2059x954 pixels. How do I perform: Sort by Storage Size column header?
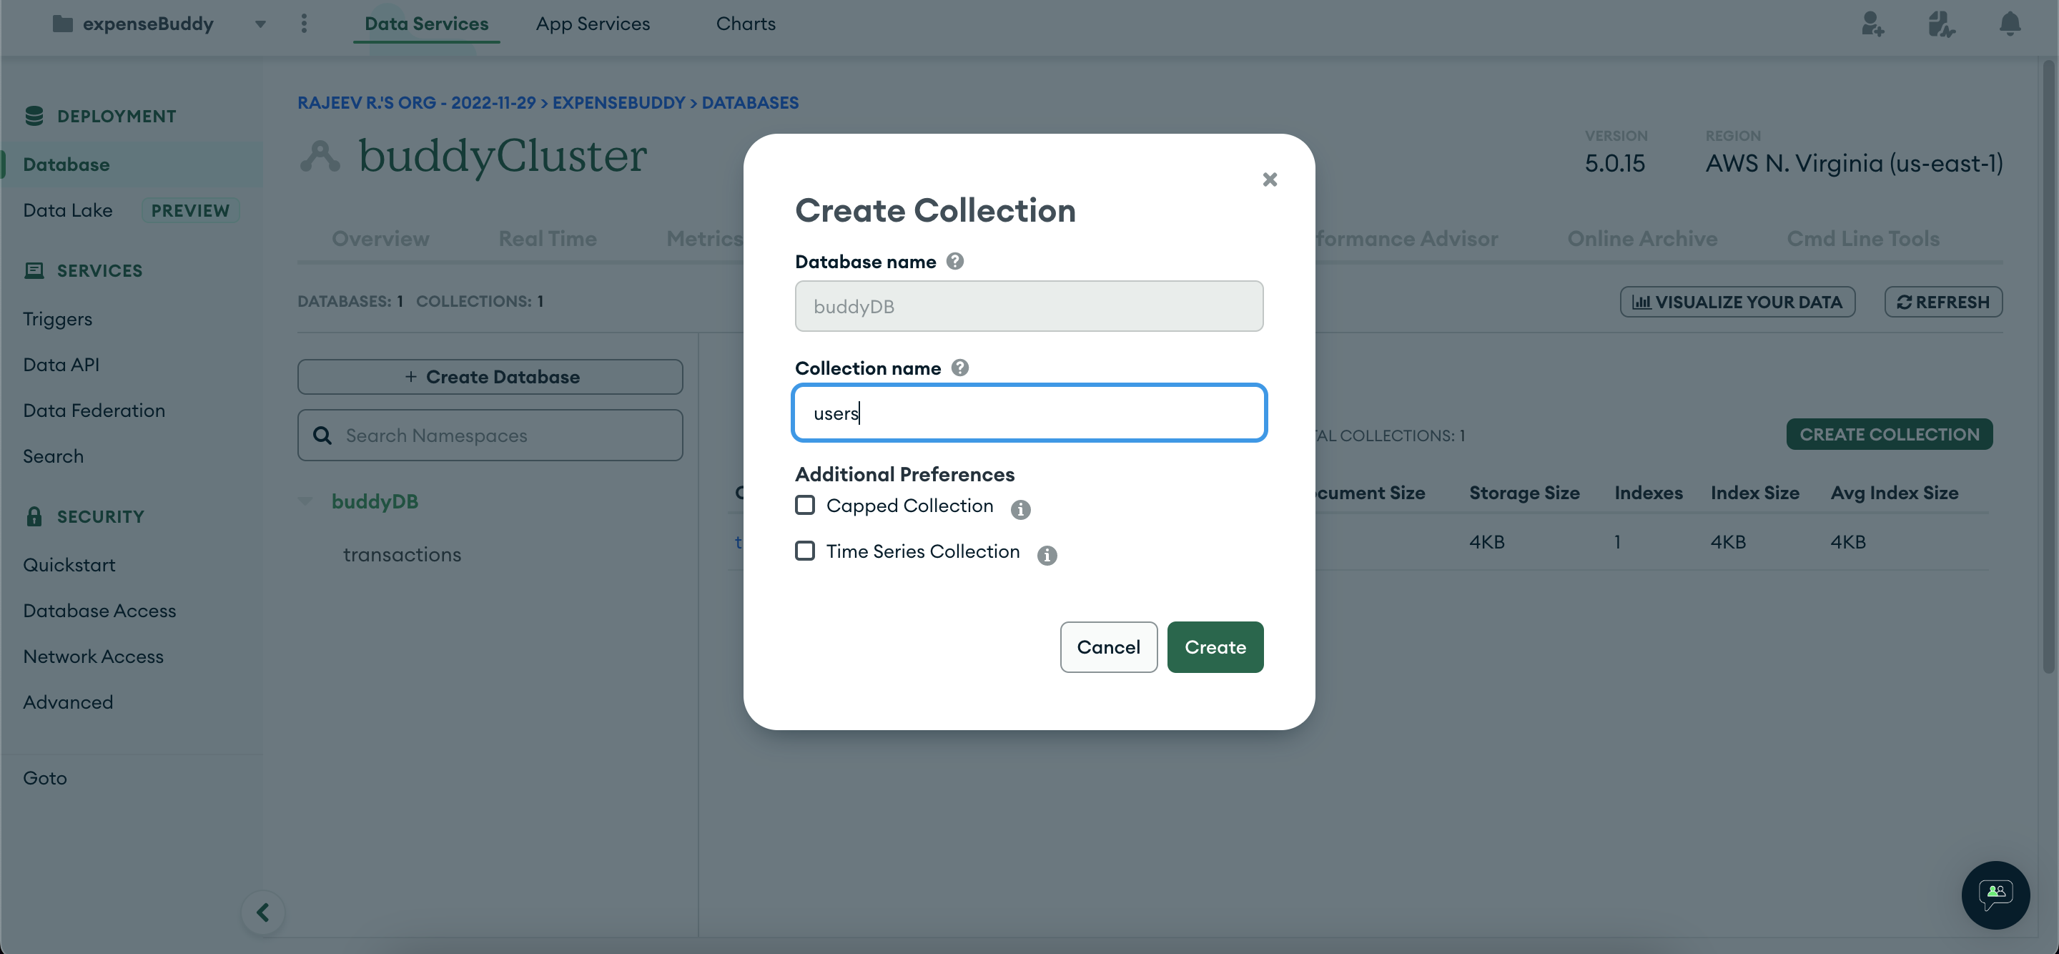(1524, 493)
